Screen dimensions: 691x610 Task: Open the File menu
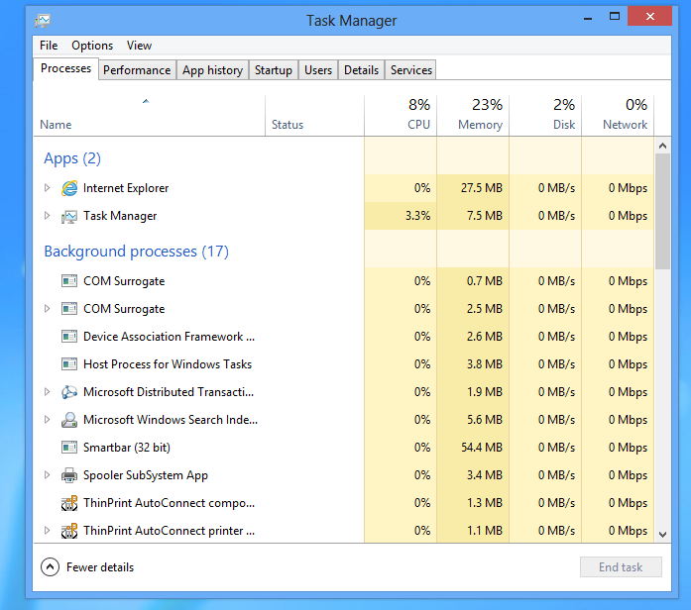pyautogui.click(x=49, y=46)
